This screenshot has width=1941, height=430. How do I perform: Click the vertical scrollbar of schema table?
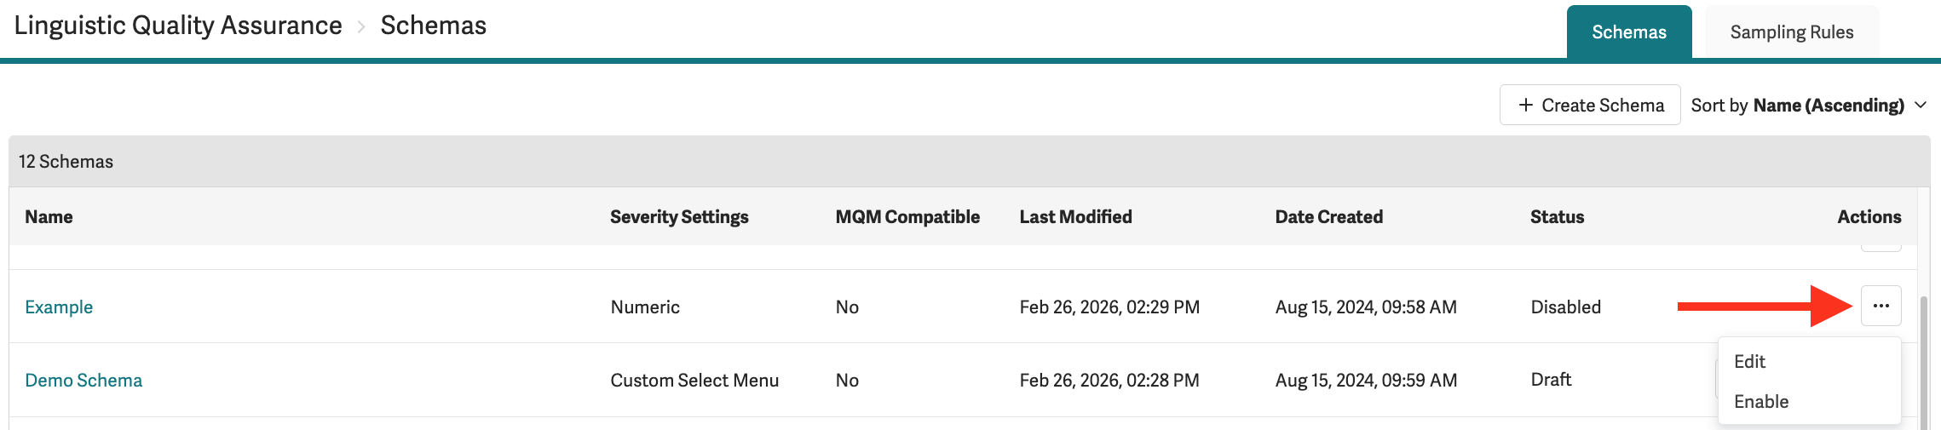point(1923,358)
